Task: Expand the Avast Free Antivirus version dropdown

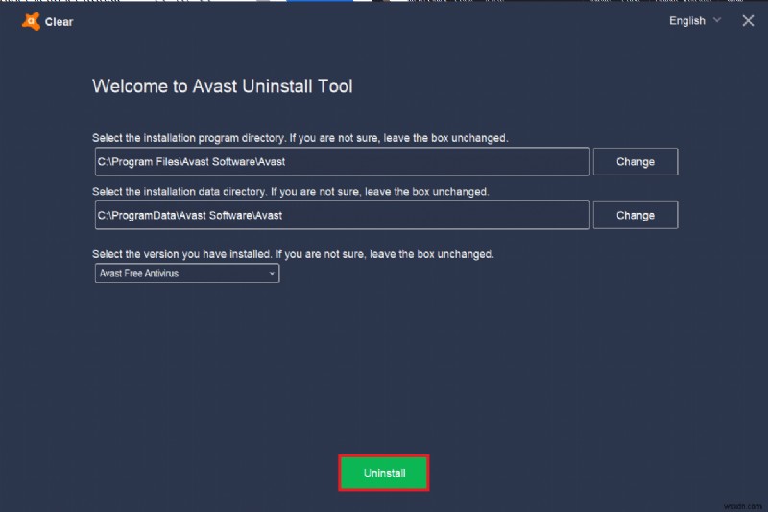Action: [x=187, y=273]
